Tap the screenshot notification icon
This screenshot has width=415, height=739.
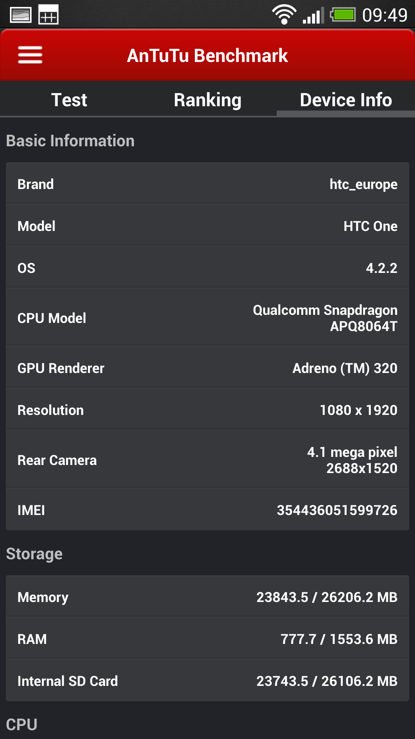click(x=20, y=15)
